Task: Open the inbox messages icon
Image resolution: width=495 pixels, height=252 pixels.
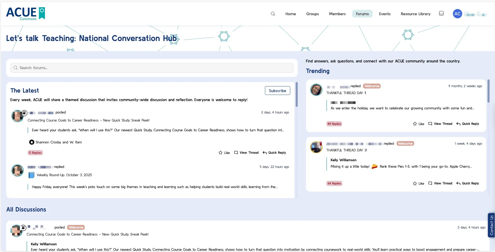Action: 441,13
